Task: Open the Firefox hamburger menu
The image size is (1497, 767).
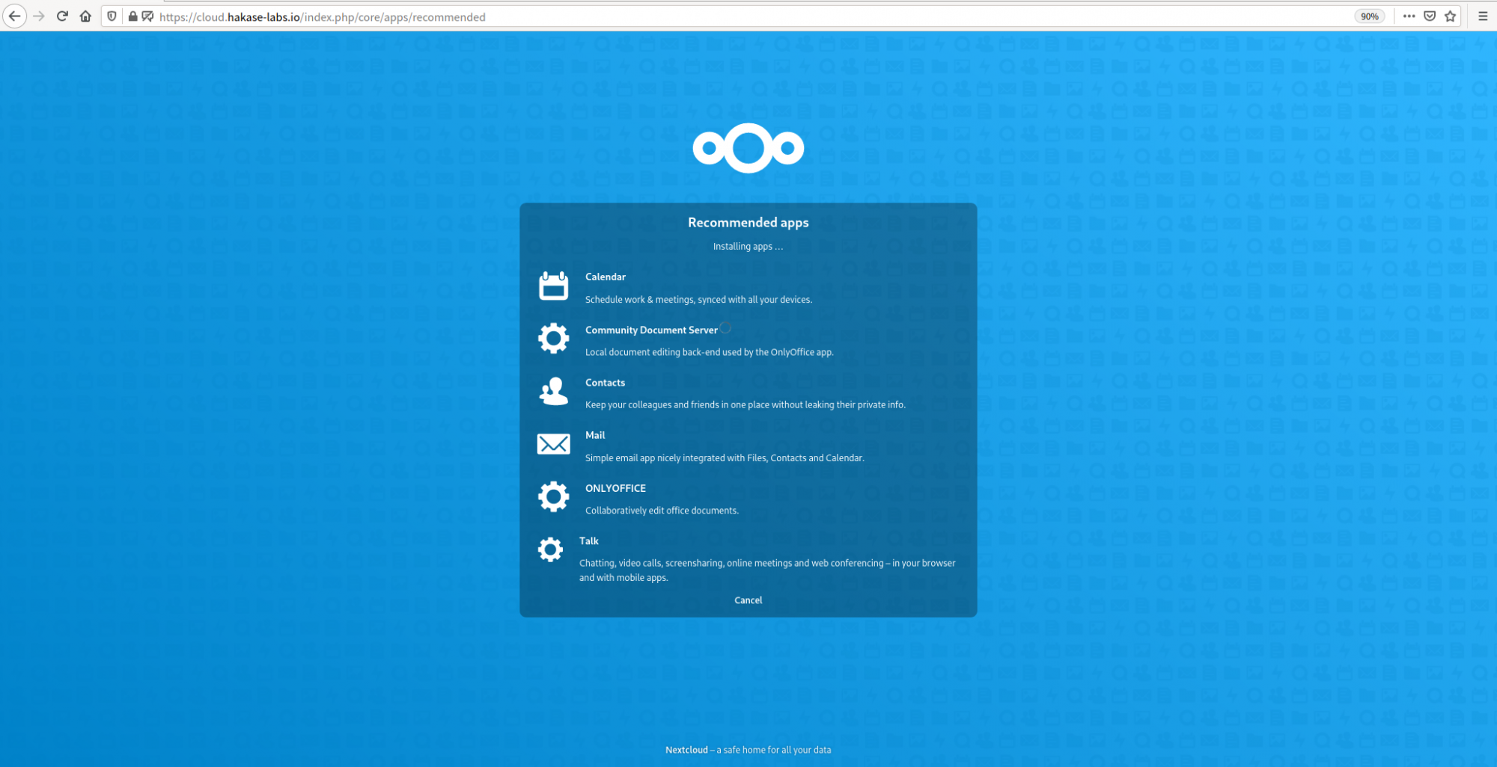Action: click(x=1483, y=16)
